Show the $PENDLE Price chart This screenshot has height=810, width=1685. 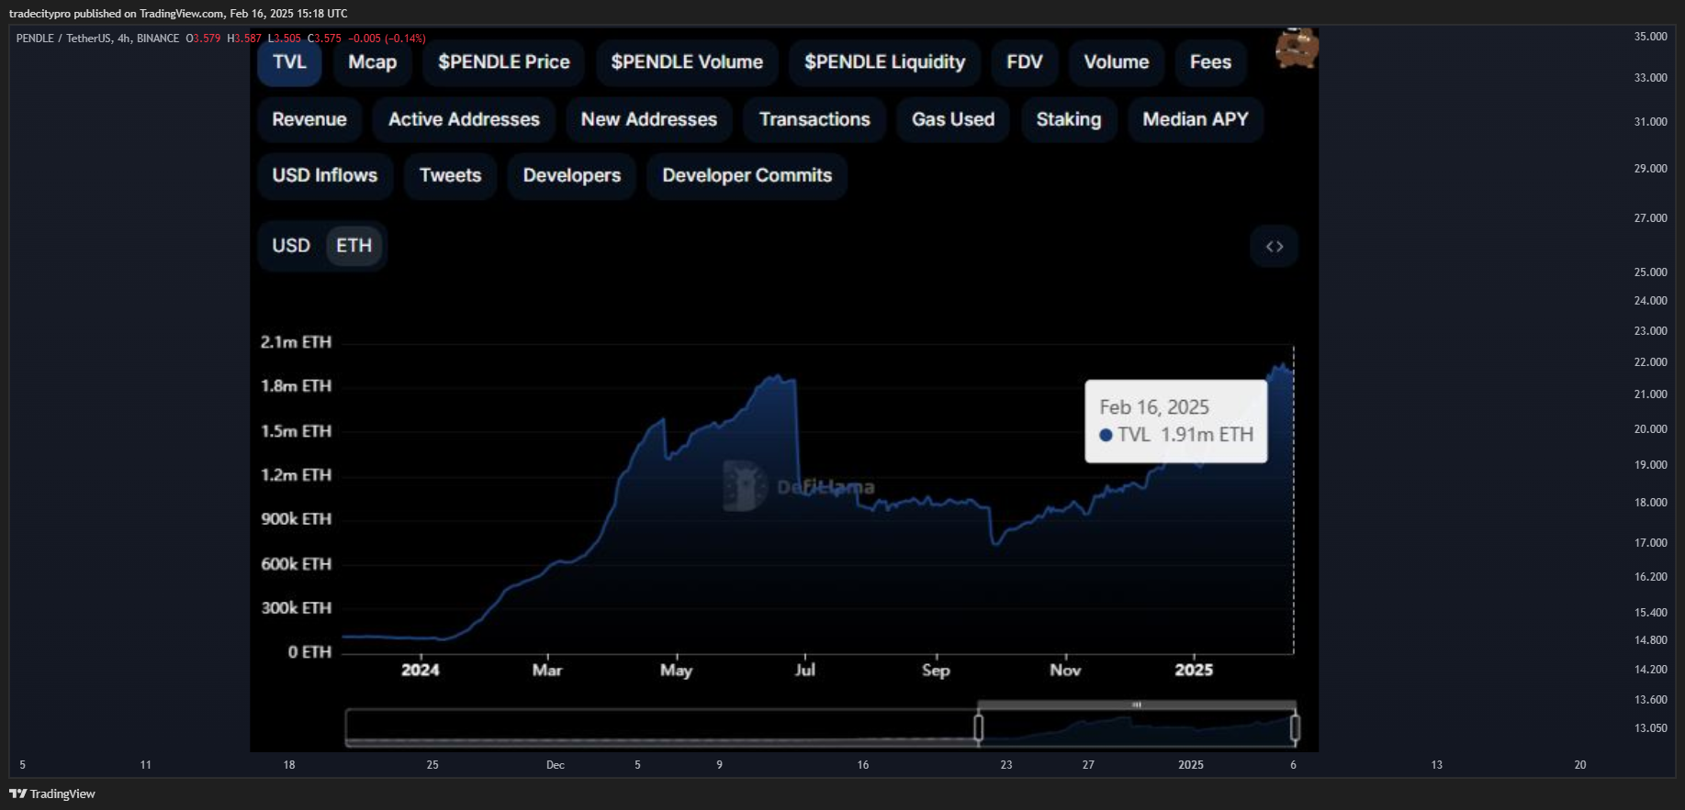click(x=504, y=62)
